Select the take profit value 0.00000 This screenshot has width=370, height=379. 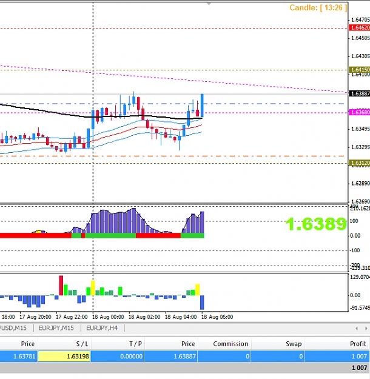pyautogui.click(x=118, y=357)
